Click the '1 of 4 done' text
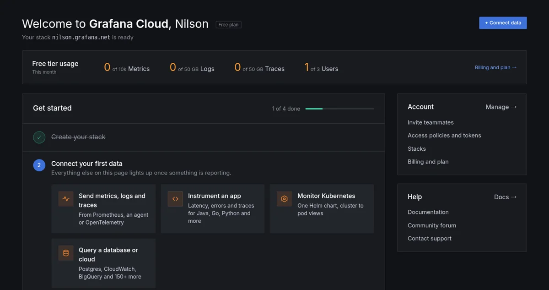549x290 pixels. [286, 109]
